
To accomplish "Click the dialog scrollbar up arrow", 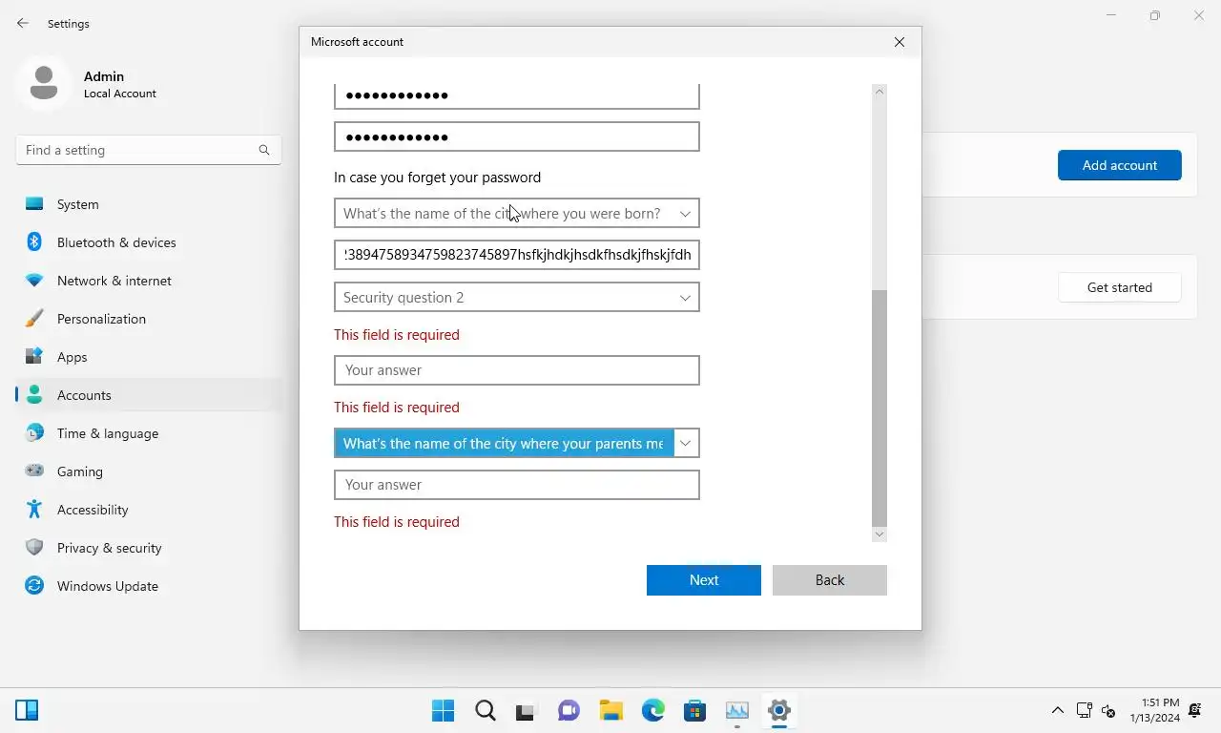I will point(880,92).
